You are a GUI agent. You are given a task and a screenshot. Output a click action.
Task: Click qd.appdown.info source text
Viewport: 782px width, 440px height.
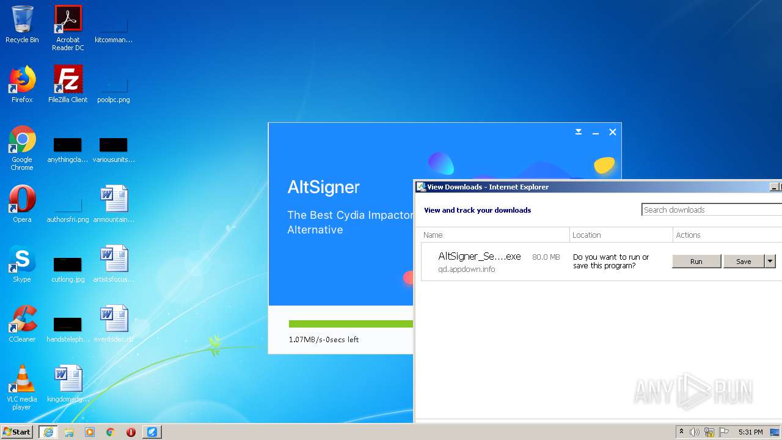pos(466,269)
